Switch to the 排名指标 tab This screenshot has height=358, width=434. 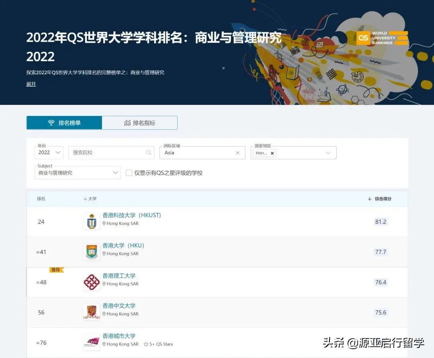[139, 122]
